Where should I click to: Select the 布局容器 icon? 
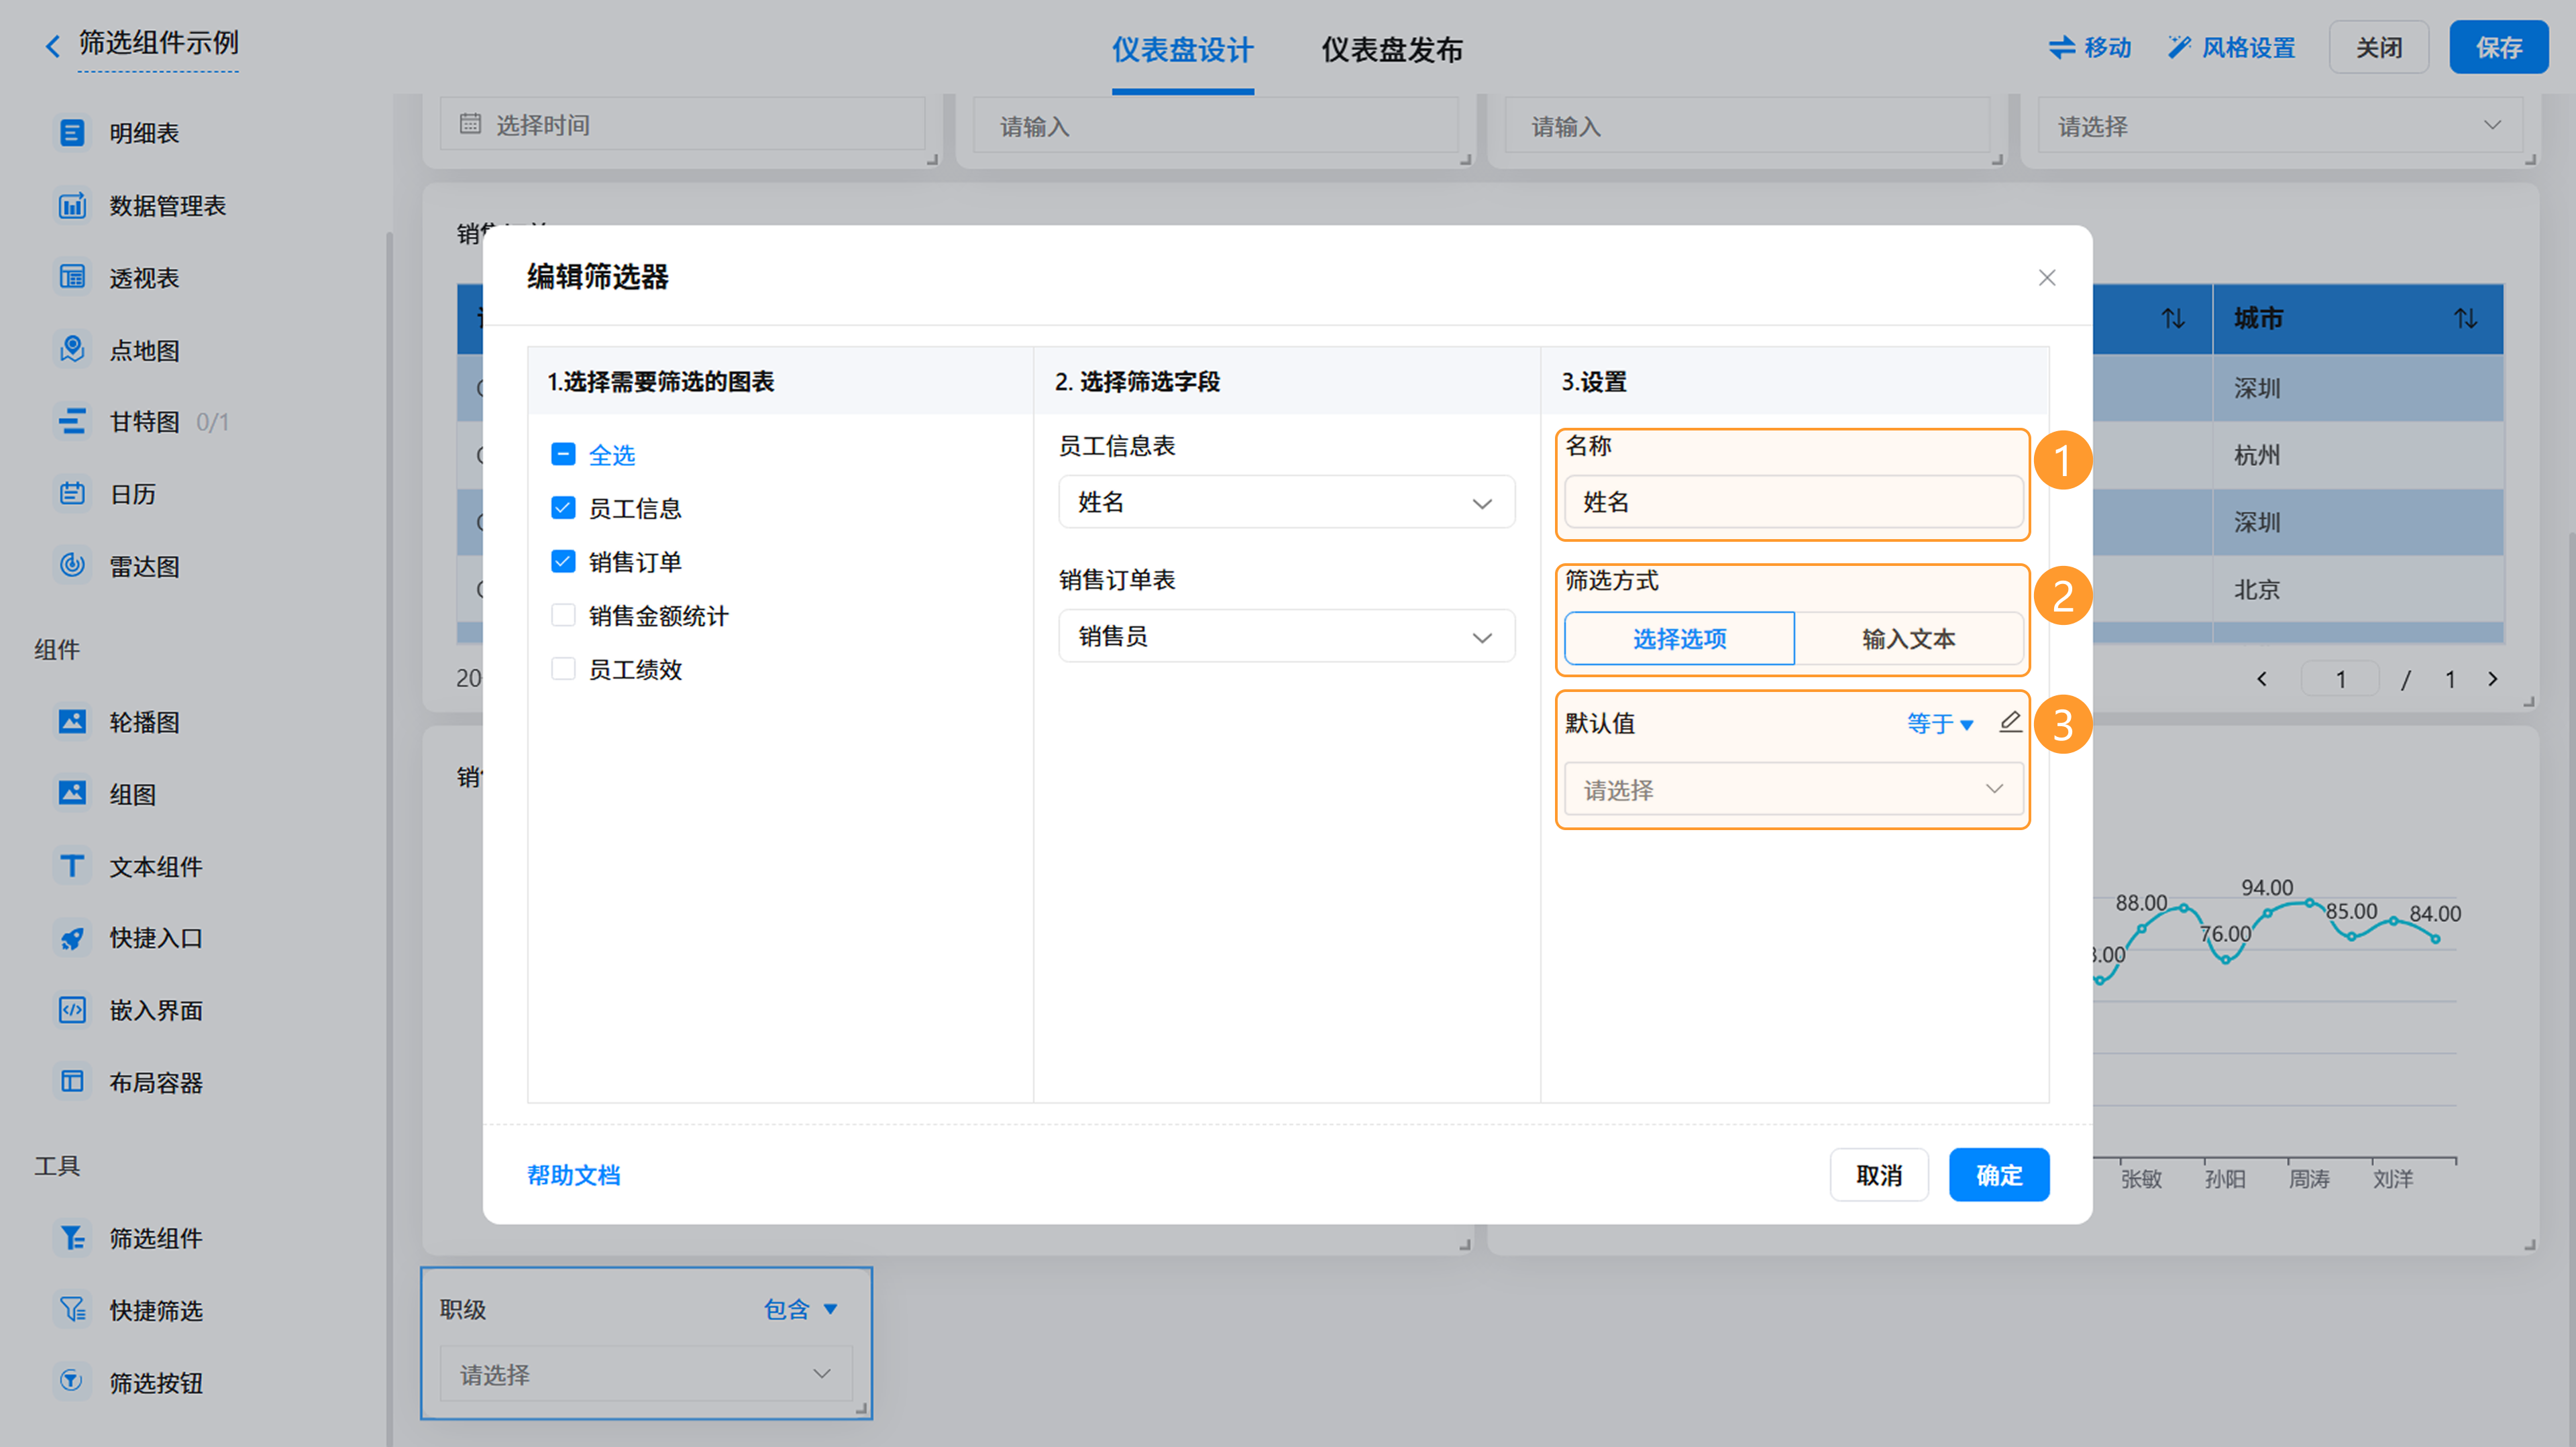tap(72, 1082)
